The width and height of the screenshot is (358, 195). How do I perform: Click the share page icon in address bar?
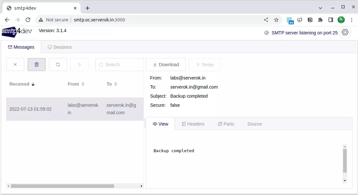pyautogui.click(x=266, y=20)
